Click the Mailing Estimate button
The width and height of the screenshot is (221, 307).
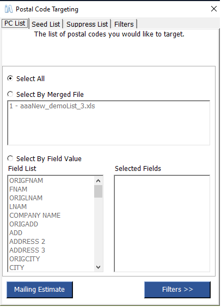tap(40, 290)
